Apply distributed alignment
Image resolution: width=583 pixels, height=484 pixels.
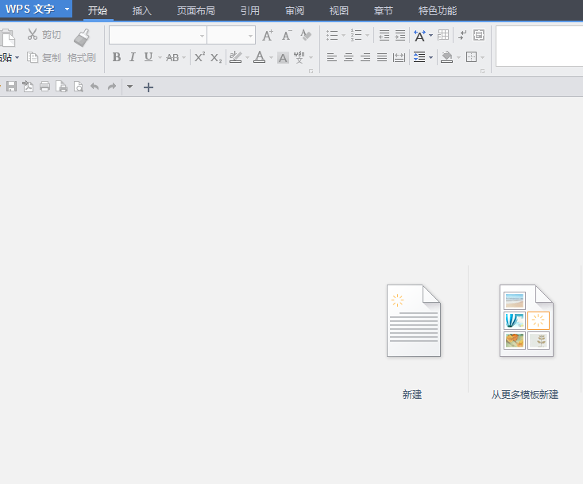coord(399,57)
